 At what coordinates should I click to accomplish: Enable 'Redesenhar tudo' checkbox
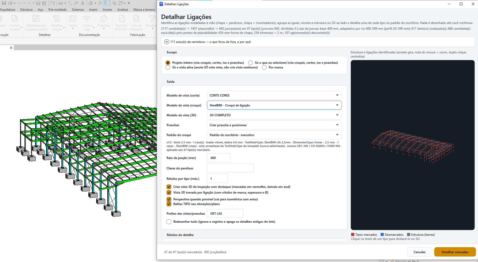tap(169, 222)
